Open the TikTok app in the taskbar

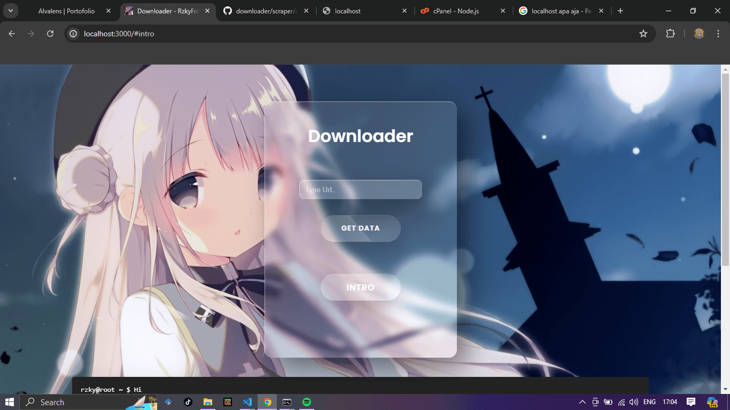coord(188,402)
